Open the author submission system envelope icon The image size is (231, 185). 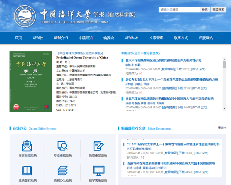(27, 146)
